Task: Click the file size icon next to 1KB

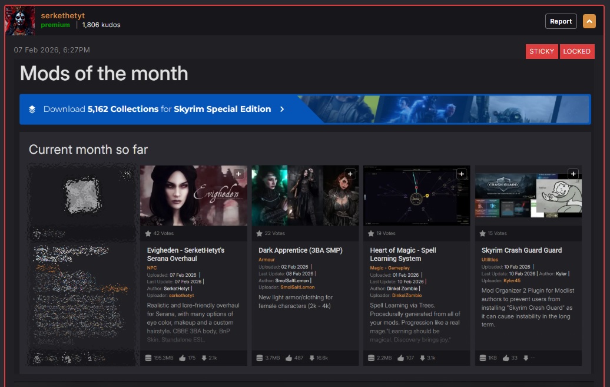Action: coord(483,358)
